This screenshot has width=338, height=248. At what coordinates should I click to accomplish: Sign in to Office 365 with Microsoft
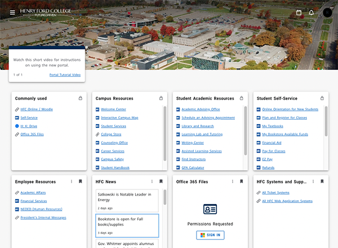tap(210, 235)
